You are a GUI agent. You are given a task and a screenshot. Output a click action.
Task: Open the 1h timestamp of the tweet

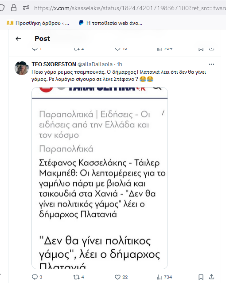(119, 64)
